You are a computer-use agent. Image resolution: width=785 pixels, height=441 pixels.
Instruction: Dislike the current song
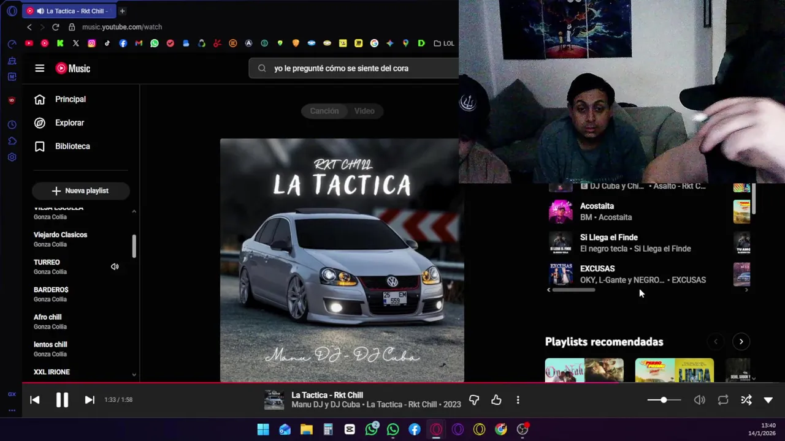pyautogui.click(x=474, y=400)
